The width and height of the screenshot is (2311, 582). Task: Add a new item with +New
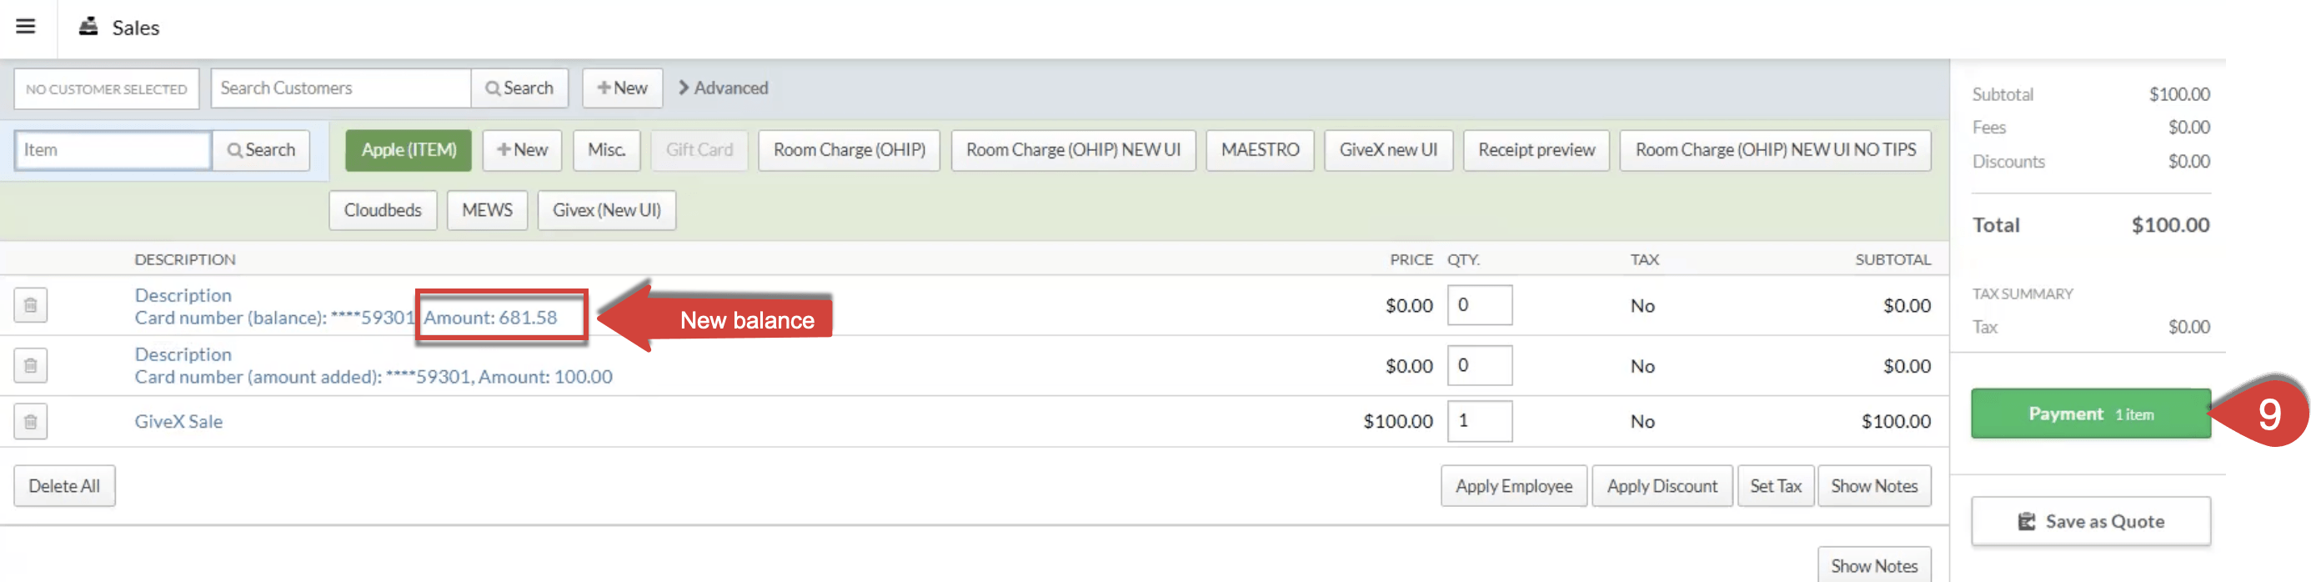point(522,150)
